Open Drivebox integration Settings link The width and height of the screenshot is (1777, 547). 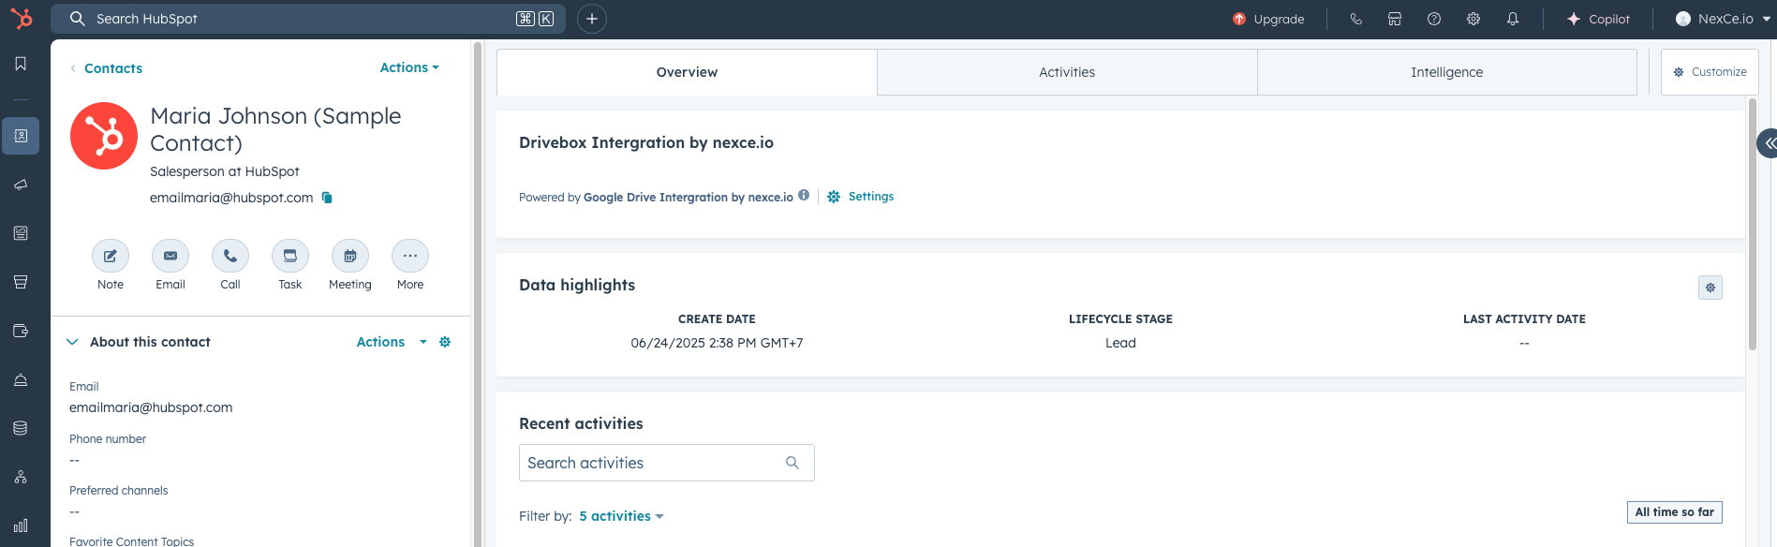(x=861, y=197)
